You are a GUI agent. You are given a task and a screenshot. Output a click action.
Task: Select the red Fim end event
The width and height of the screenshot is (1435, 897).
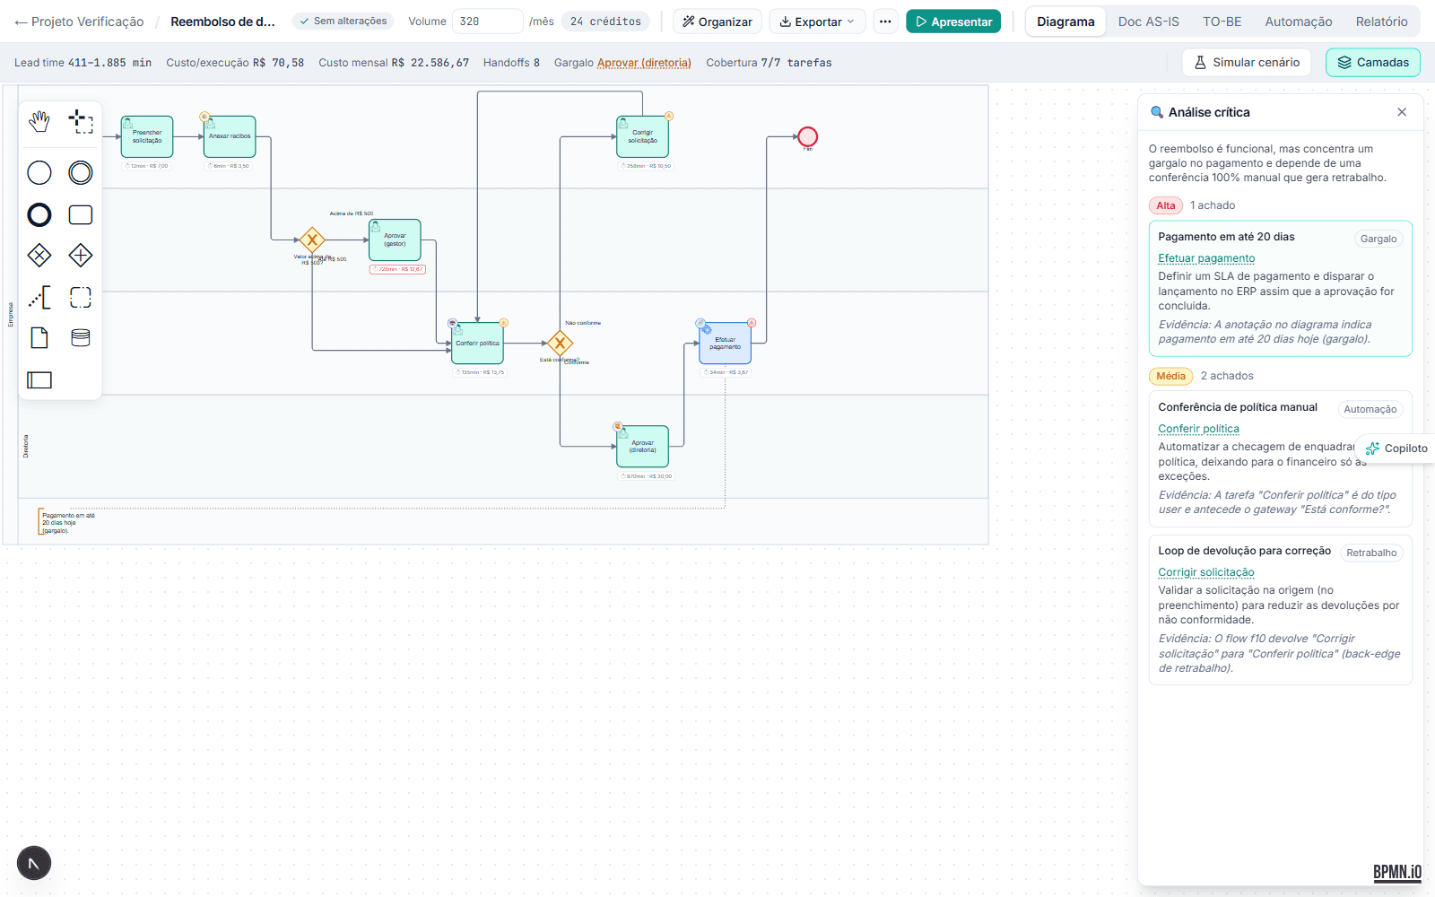(x=807, y=136)
